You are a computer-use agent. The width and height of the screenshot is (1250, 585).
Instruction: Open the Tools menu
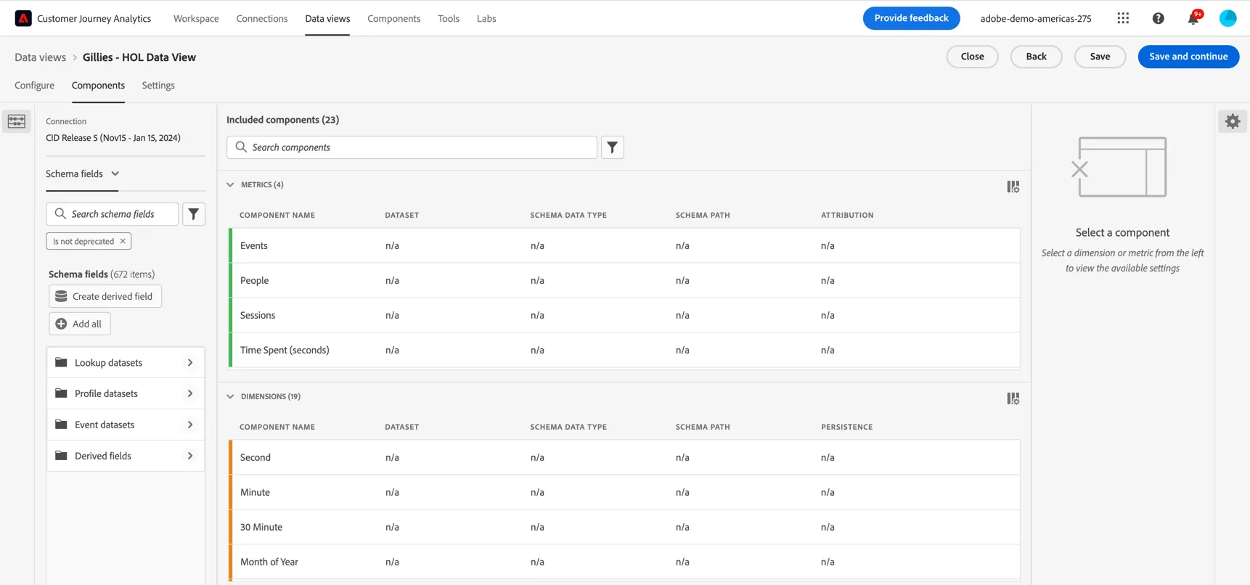(x=449, y=18)
